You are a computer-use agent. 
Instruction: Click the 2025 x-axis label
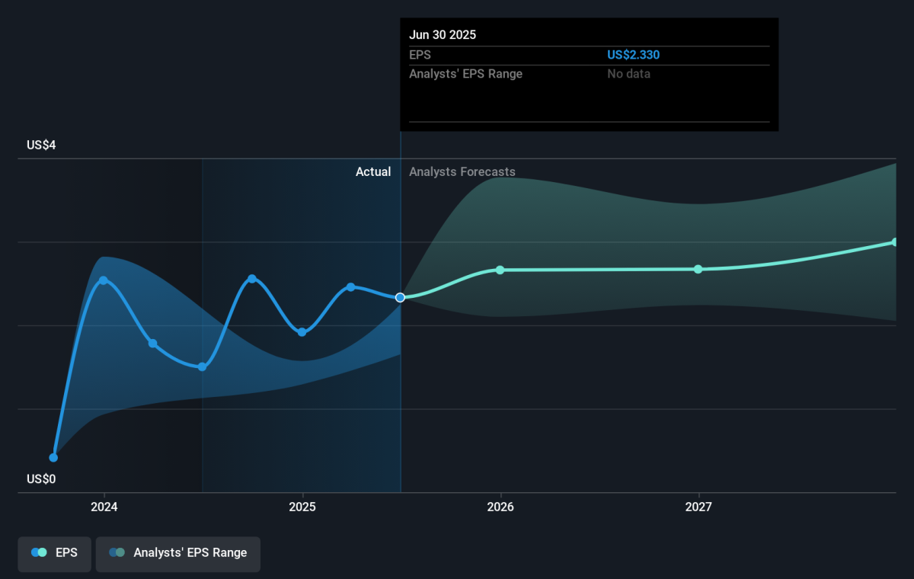click(x=302, y=507)
